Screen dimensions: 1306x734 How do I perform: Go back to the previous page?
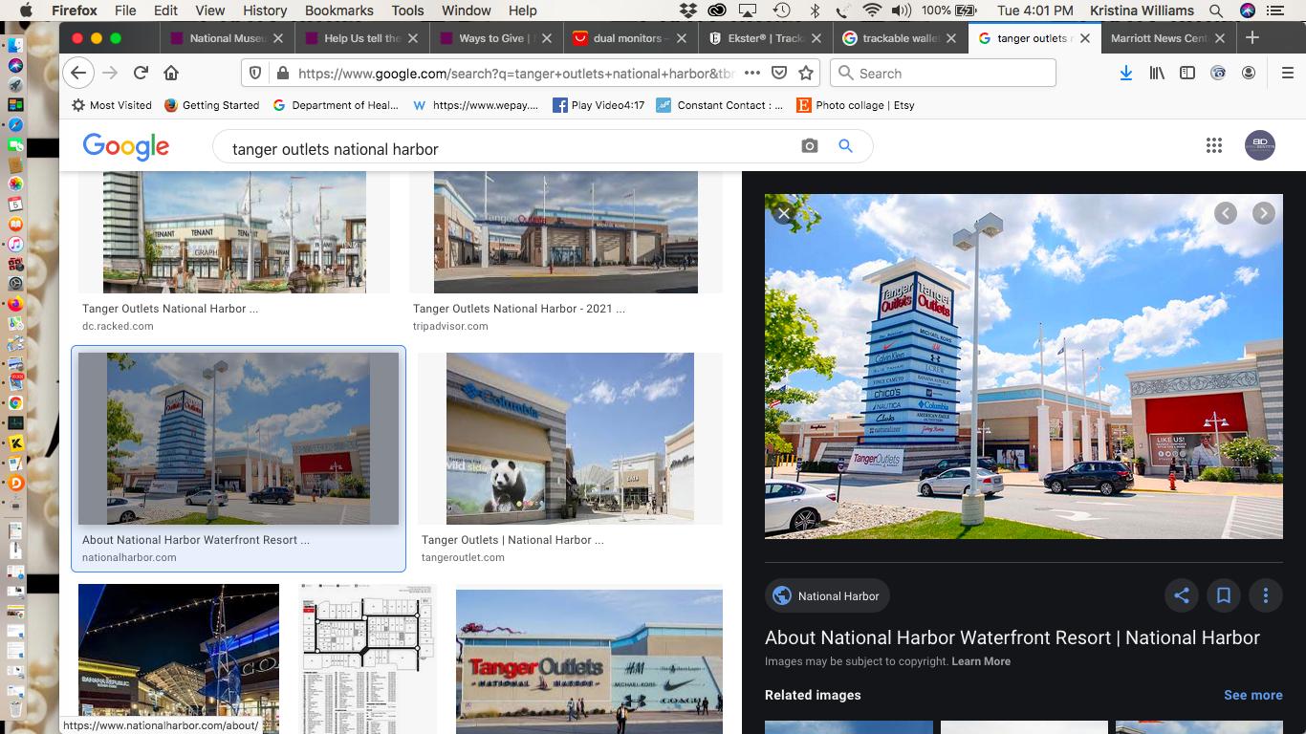(78, 73)
